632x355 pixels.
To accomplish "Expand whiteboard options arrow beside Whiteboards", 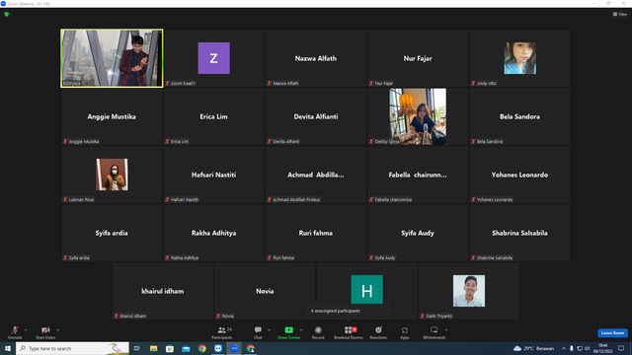I will [x=446, y=330].
